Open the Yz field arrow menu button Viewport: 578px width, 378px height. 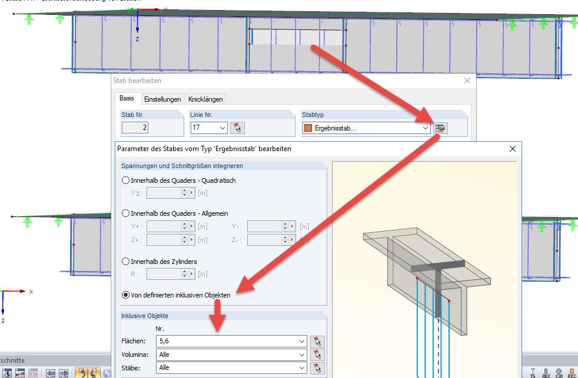tap(192, 193)
